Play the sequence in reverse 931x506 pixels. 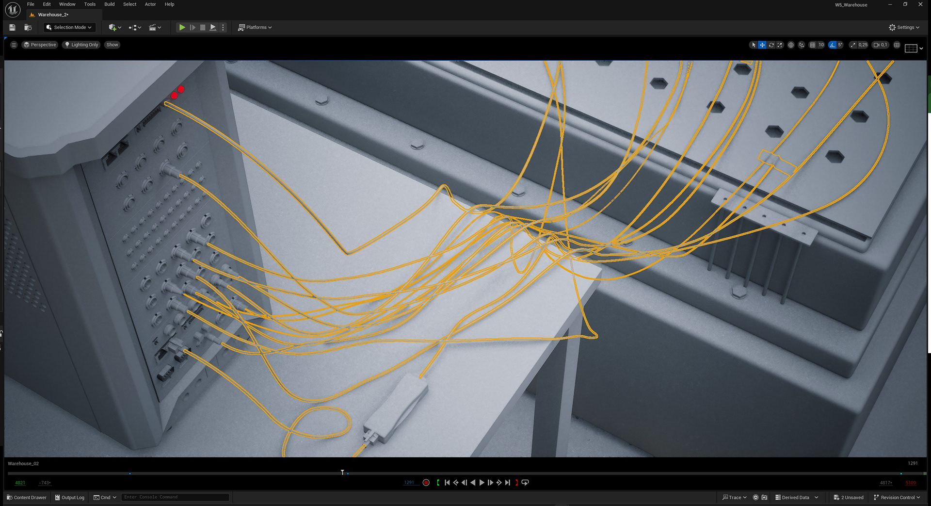[473, 483]
